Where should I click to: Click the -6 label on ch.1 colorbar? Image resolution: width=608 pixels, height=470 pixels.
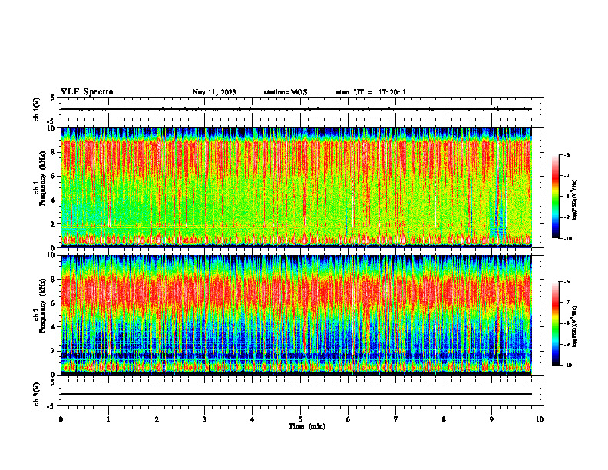click(567, 154)
